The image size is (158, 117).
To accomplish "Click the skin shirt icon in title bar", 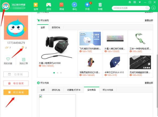I will (130, 2).
